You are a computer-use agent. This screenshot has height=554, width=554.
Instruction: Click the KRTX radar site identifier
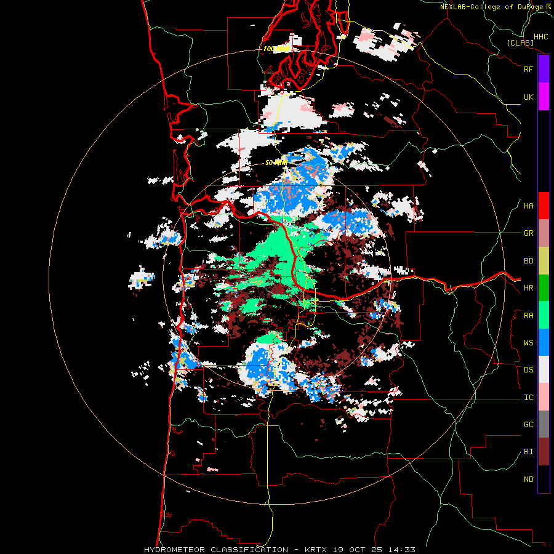click(318, 550)
